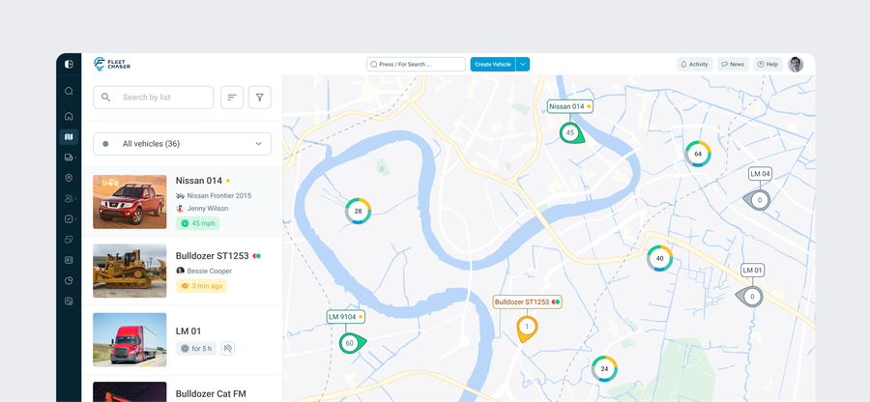Viewport: 870px width, 402px height.
Task: Expand the Create Vehicle dropdown arrow
Action: 523,65
